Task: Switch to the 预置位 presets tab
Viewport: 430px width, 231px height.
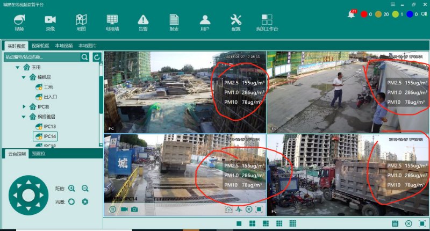Action: (x=38, y=154)
